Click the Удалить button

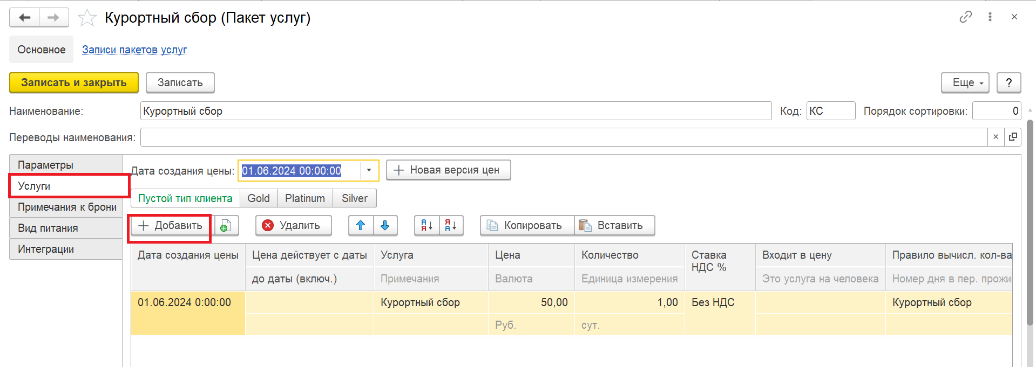(293, 225)
